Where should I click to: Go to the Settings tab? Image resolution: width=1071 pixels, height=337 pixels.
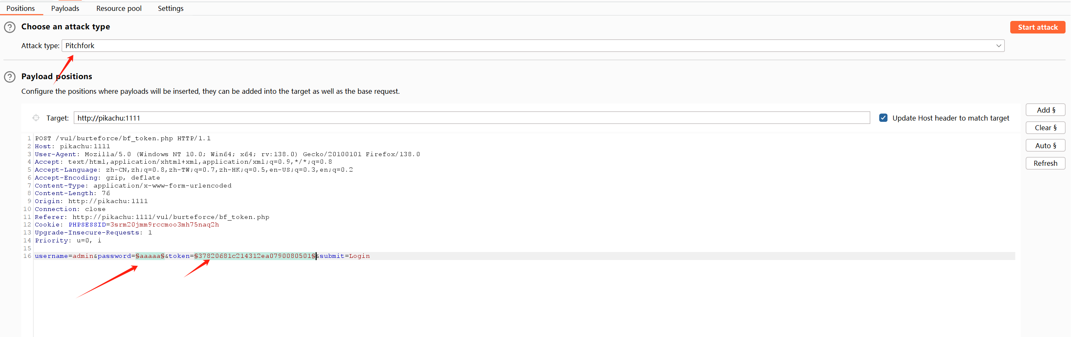coord(171,8)
